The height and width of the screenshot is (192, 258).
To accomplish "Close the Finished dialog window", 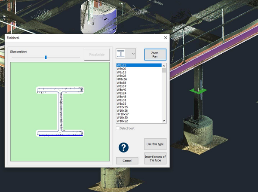I will pos(166,38).
